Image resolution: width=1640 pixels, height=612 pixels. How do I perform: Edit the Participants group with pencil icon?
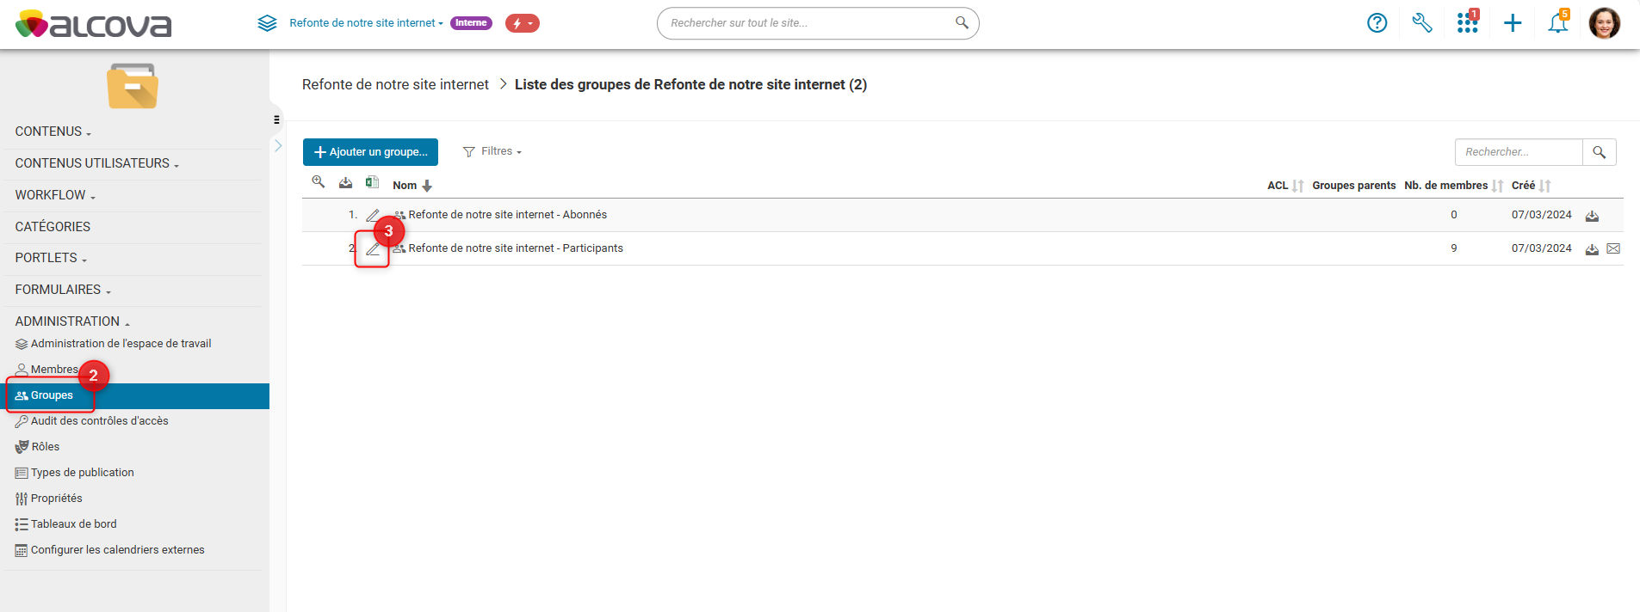coord(373,249)
